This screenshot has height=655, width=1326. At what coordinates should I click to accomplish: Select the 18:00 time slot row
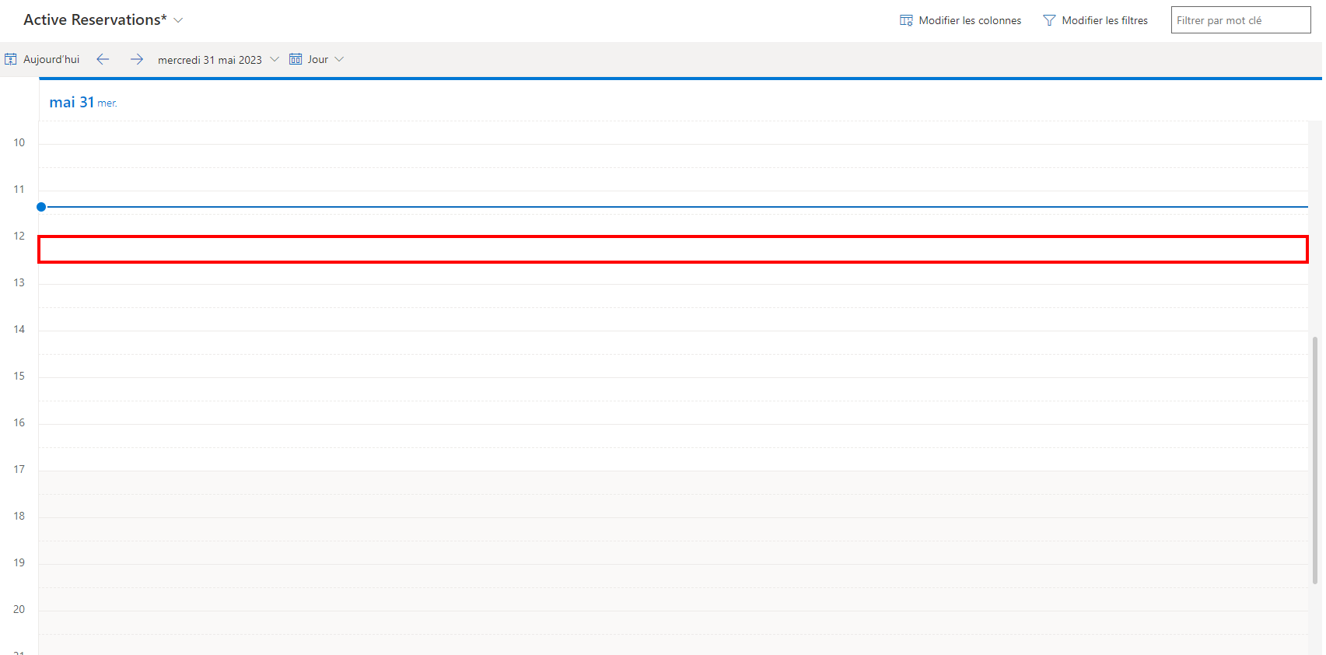coord(673,529)
